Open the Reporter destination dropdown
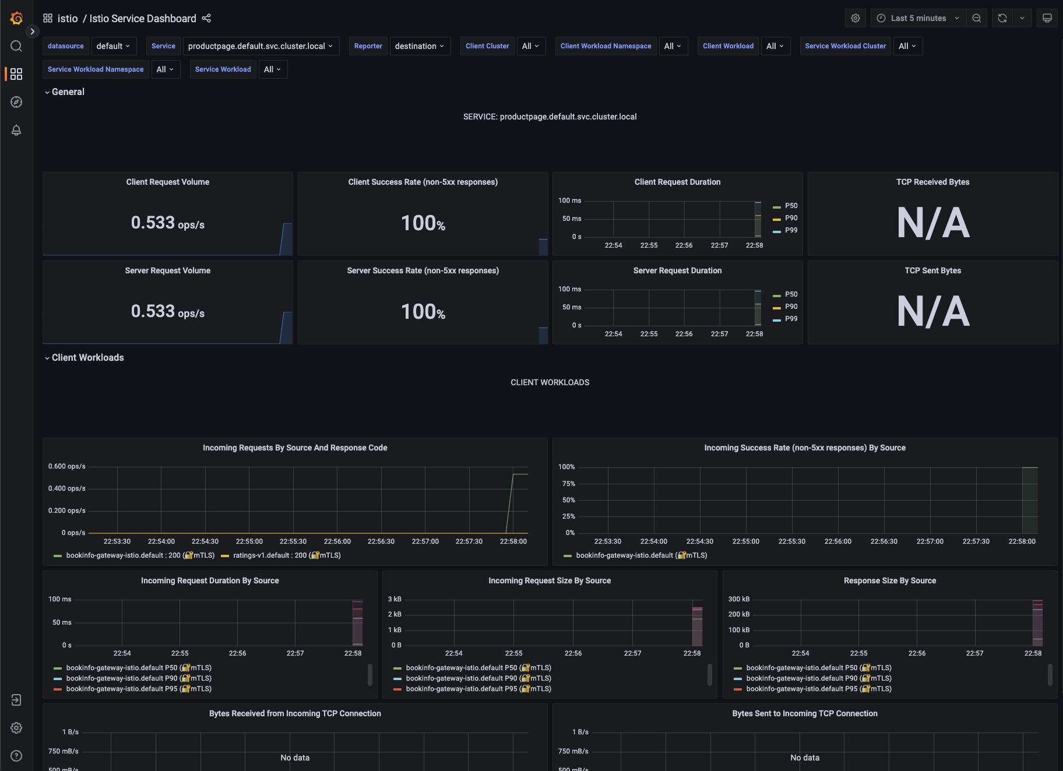The image size is (1063, 771). (x=420, y=46)
